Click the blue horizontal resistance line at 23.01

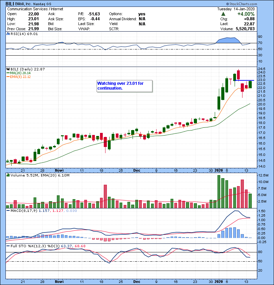click(244, 80)
